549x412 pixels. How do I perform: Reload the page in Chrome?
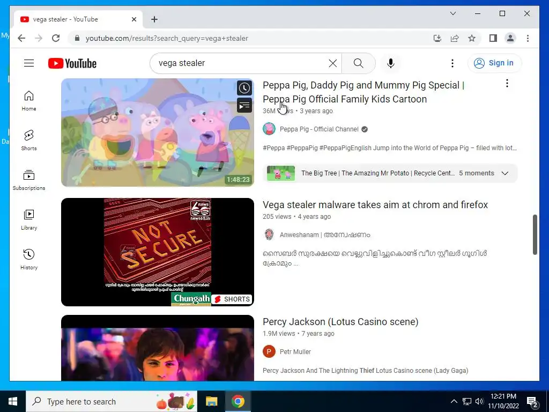click(x=56, y=38)
